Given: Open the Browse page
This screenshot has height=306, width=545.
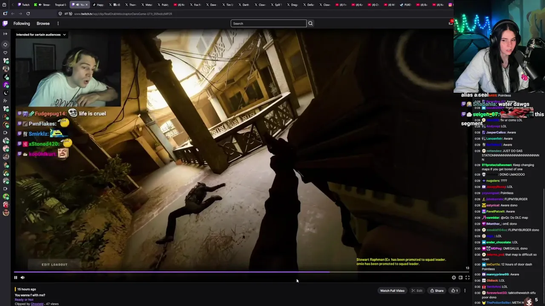Looking at the screenshot, I should click(43, 23).
